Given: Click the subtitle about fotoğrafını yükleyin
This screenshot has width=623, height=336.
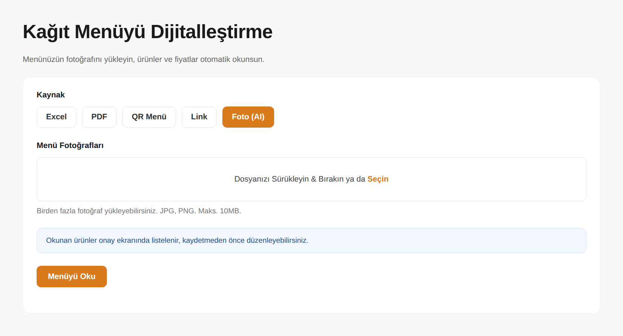Looking at the screenshot, I should pos(143,59).
